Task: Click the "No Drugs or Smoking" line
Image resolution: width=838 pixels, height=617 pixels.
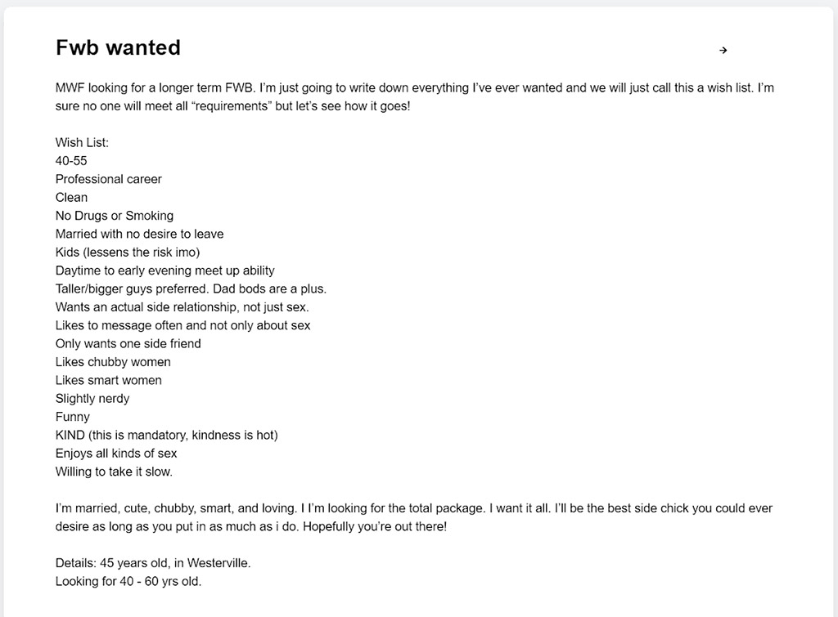Action: pos(115,216)
